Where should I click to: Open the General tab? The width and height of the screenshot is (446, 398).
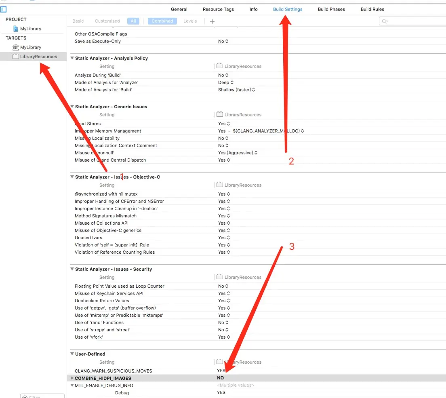coord(179,9)
